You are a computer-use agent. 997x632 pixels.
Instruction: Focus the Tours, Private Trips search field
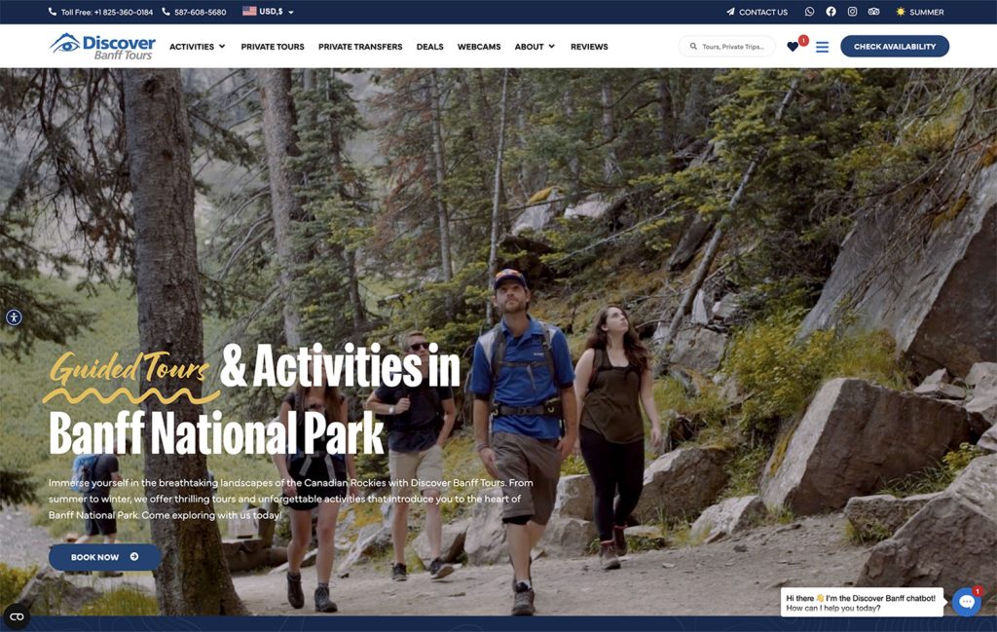click(x=726, y=47)
